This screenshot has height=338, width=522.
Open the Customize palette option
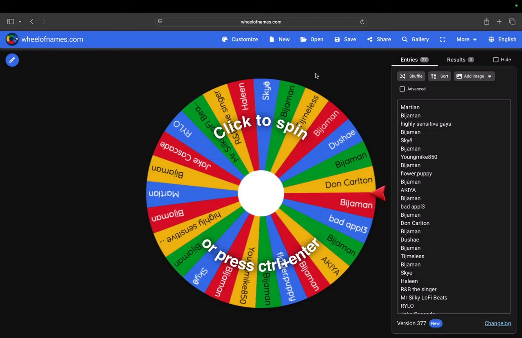pyautogui.click(x=240, y=40)
